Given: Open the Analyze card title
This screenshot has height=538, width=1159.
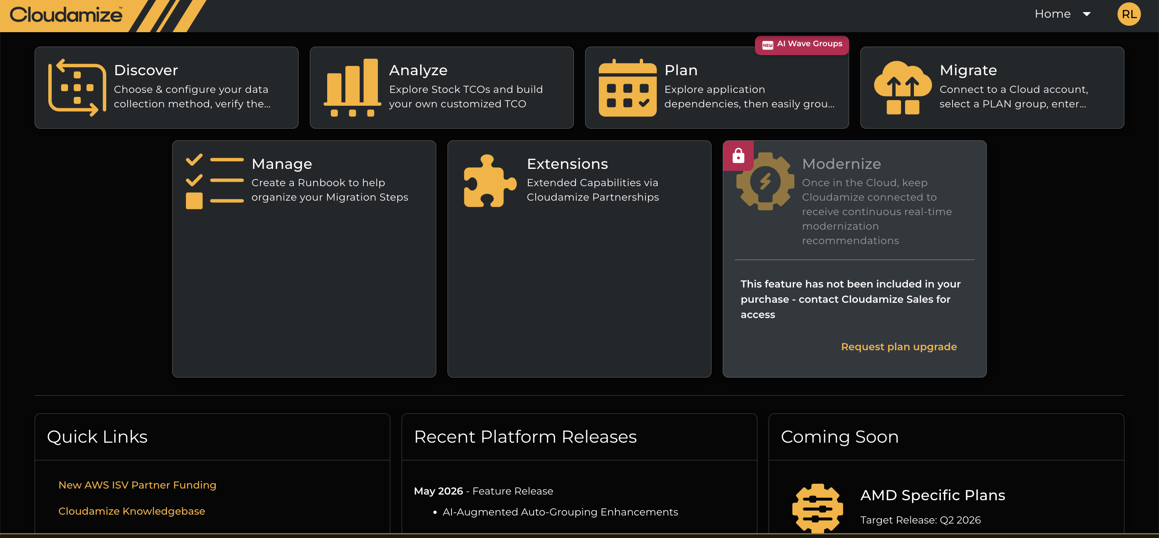Looking at the screenshot, I should pyautogui.click(x=418, y=70).
